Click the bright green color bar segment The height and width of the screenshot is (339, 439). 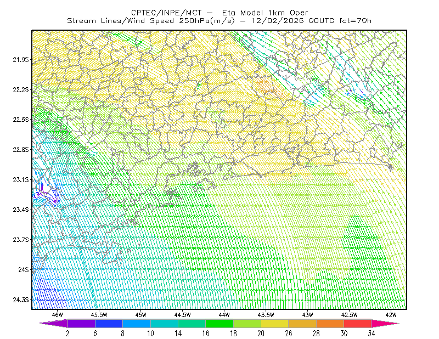pyautogui.click(x=219, y=323)
